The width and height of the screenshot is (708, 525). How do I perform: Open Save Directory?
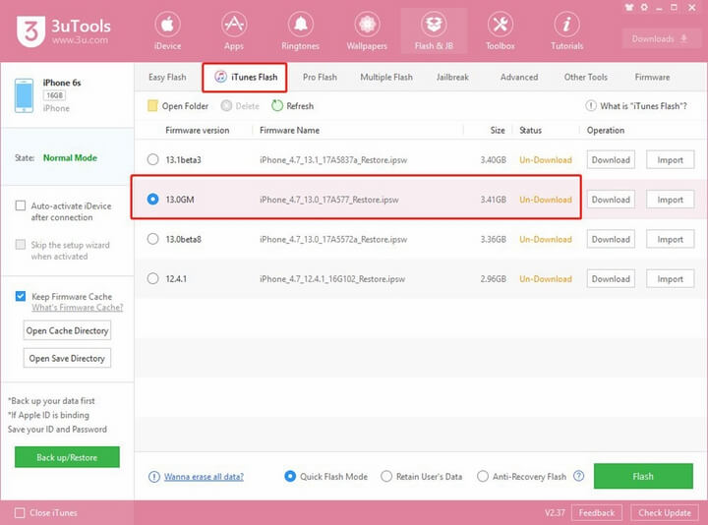click(67, 359)
